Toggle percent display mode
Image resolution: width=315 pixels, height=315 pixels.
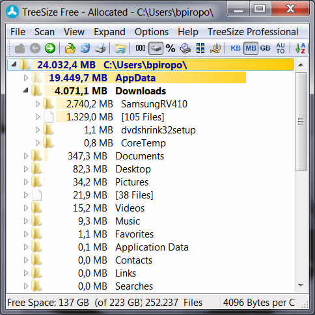pos(171,48)
